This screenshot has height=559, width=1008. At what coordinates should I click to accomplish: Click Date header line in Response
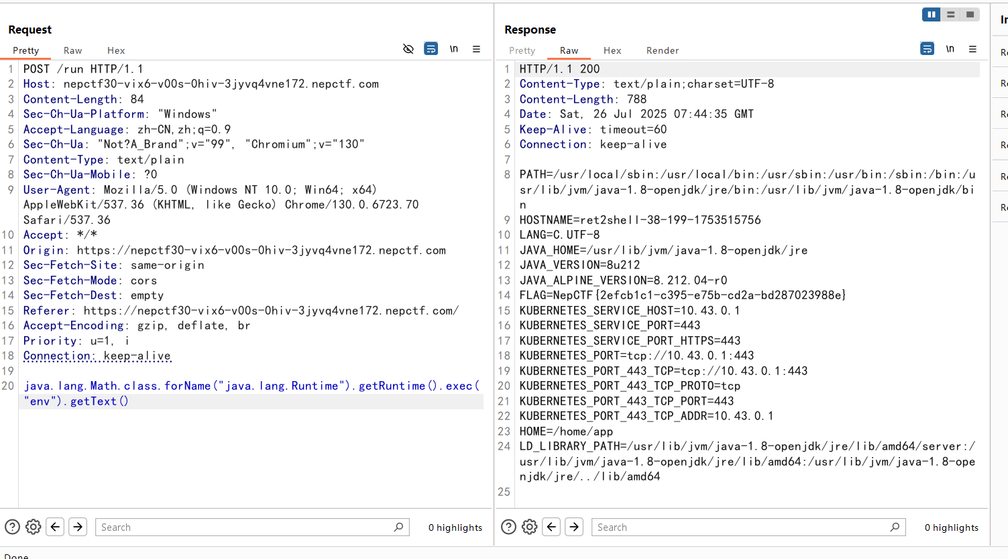(637, 114)
